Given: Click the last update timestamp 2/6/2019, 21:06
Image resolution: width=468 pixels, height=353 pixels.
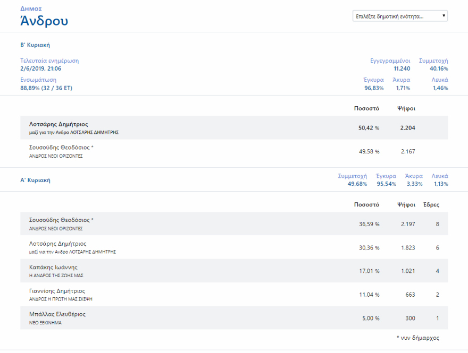Looking at the screenshot, I should [41, 68].
